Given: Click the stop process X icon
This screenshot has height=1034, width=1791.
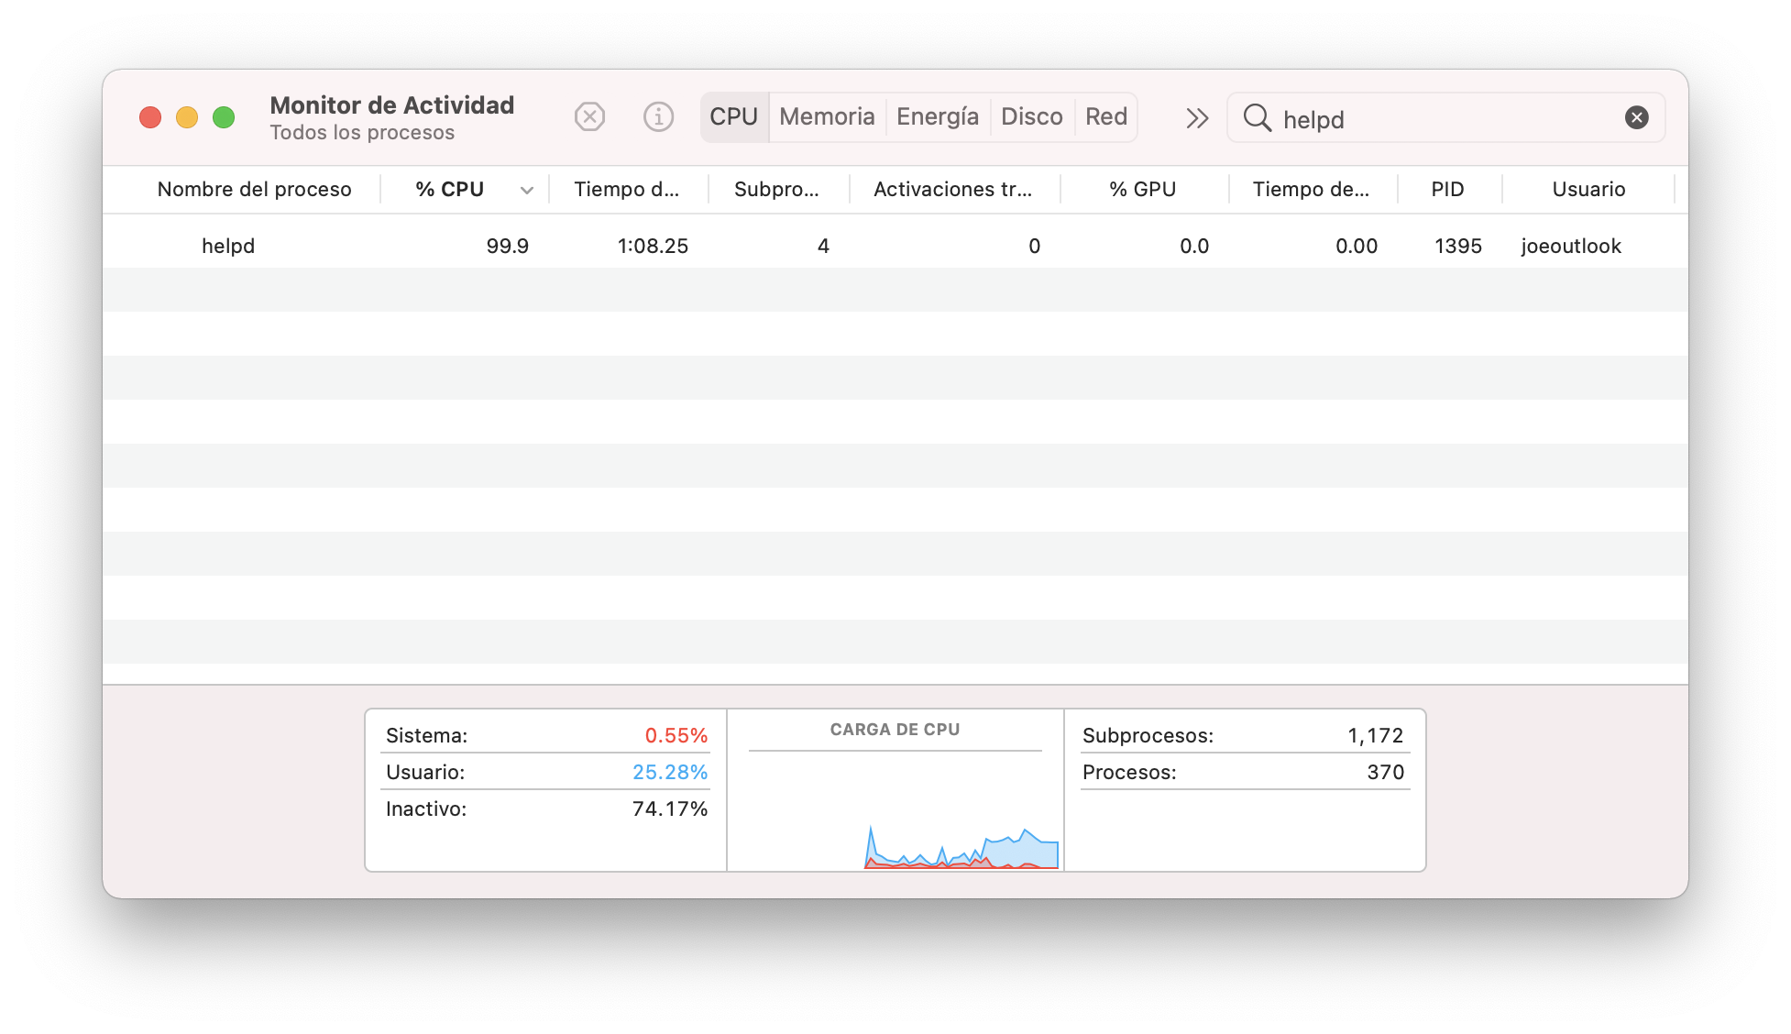Looking at the screenshot, I should click(x=589, y=117).
